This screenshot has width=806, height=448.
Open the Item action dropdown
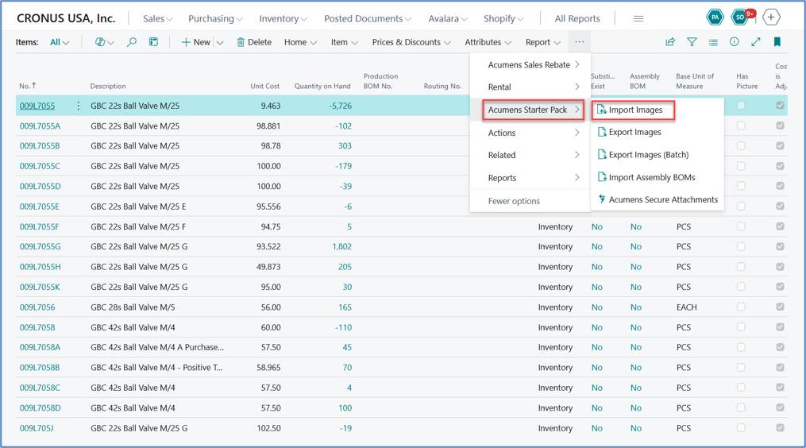coord(345,42)
